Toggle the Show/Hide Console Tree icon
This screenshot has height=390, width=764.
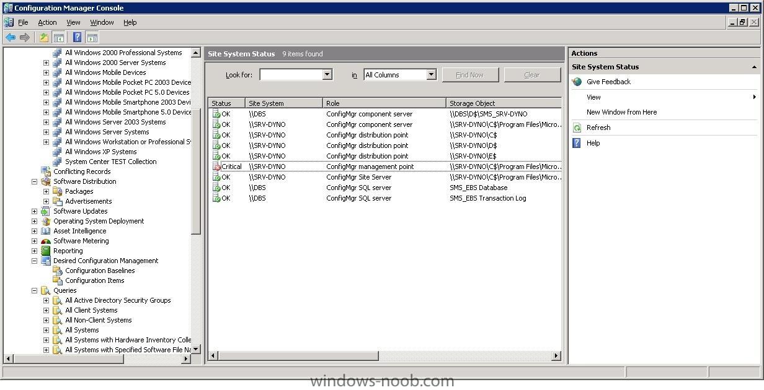coord(58,37)
